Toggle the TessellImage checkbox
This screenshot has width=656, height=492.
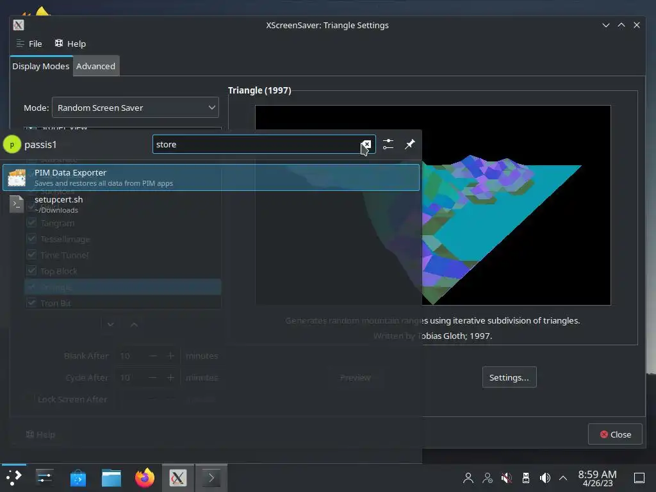tap(32, 239)
